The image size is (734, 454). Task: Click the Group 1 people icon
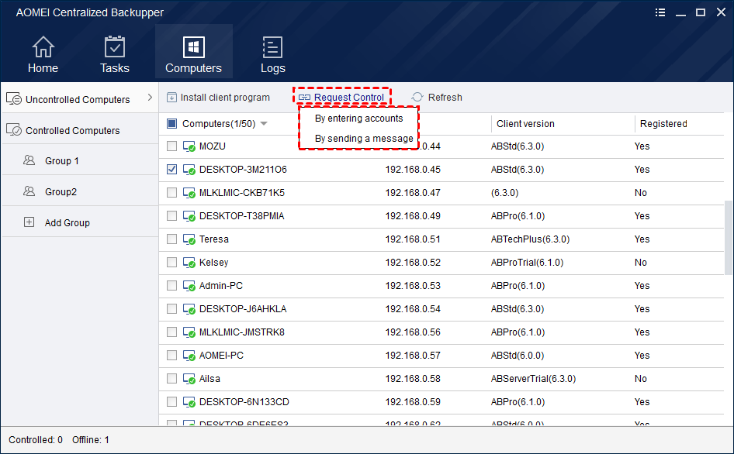coord(29,160)
